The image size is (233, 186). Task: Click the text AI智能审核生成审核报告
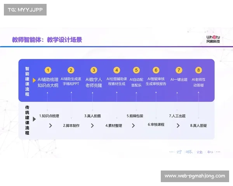156,81
